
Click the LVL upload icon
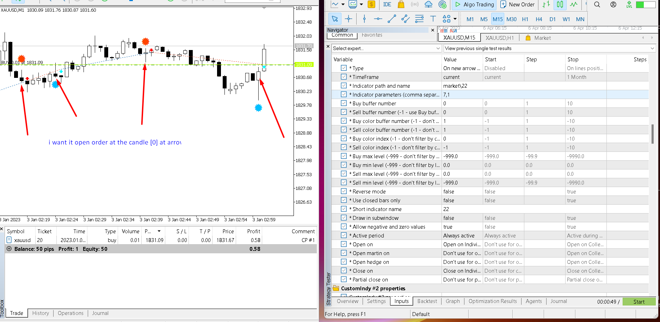629,5
